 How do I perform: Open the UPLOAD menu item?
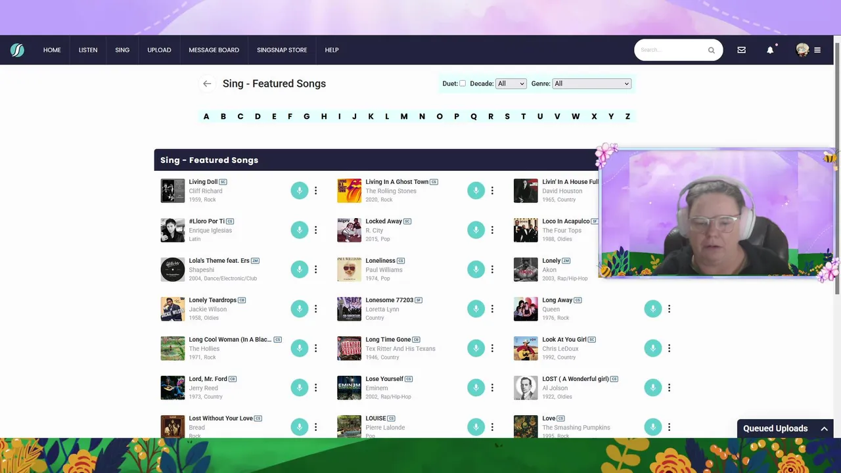159,50
